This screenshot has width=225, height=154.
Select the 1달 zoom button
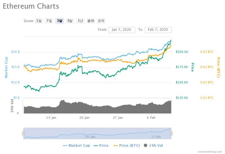point(60,21)
